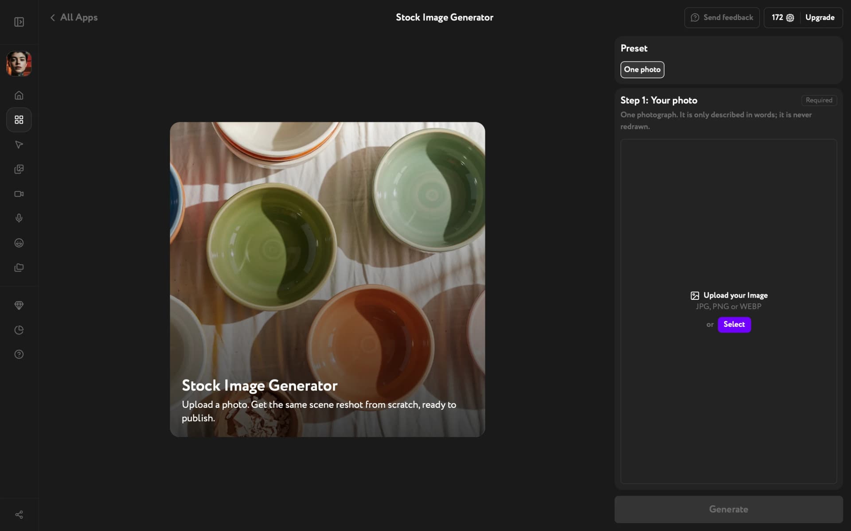Click the Generate button
Screen dimensions: 851x531
pos(728,509)
